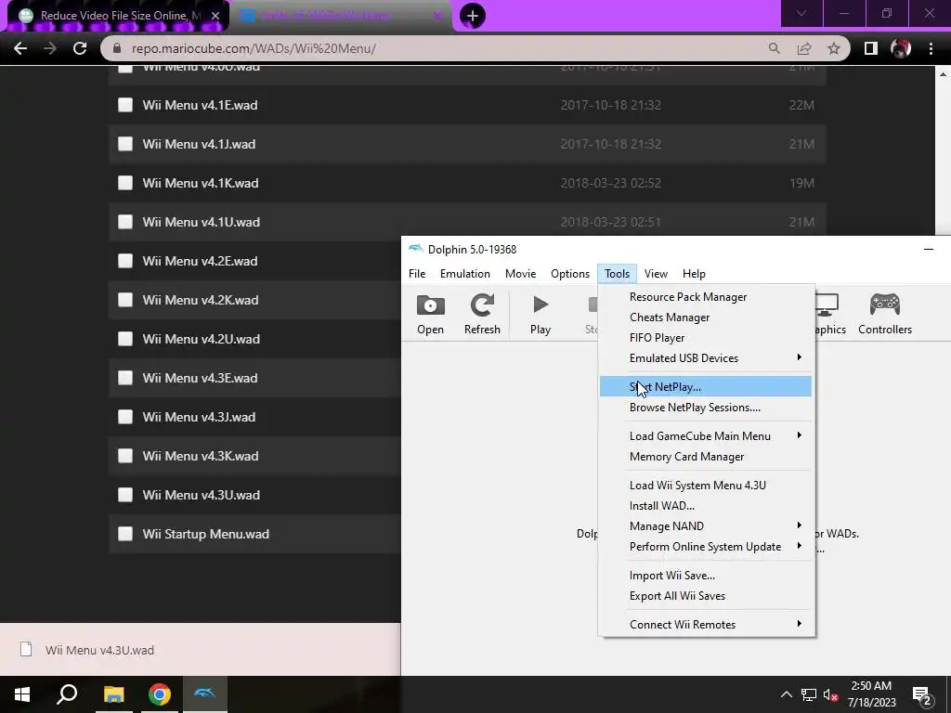Image resolution: width=951 pixels, height=713 pixels.
Task: Toggle the Chrome side panel icon
Action: [871, 48]
